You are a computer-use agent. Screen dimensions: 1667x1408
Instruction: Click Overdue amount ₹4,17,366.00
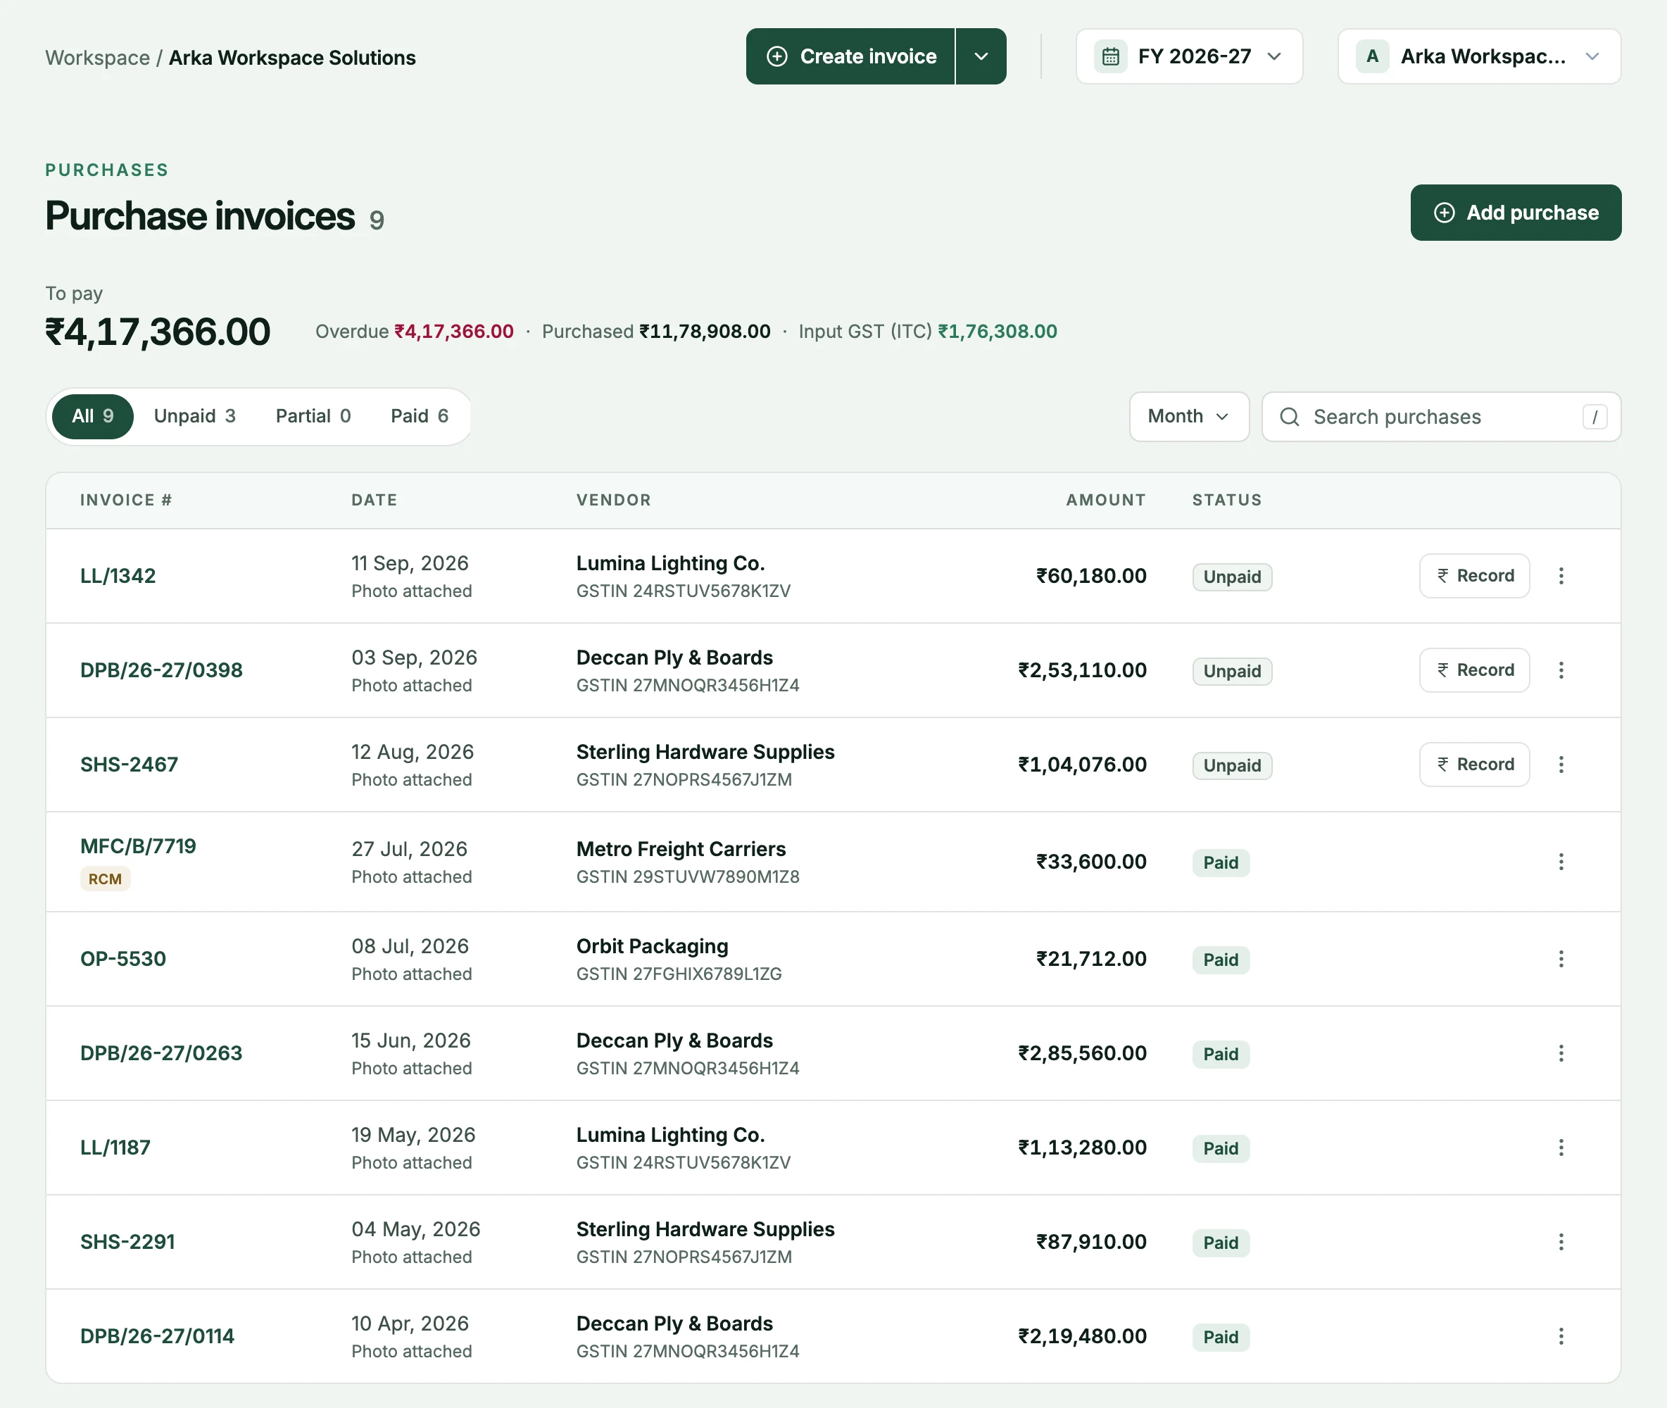(453, 332)
